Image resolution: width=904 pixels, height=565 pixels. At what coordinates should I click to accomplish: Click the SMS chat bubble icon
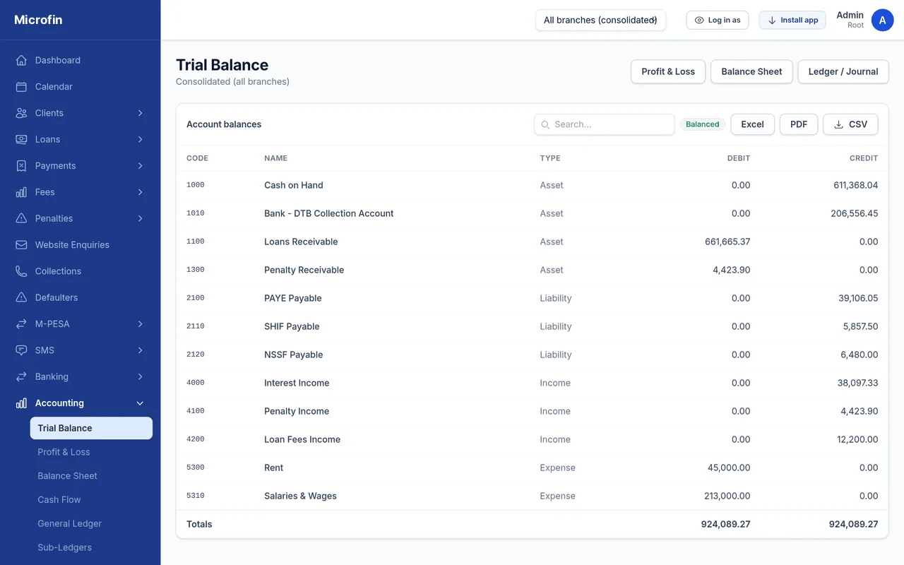point(21,350)
